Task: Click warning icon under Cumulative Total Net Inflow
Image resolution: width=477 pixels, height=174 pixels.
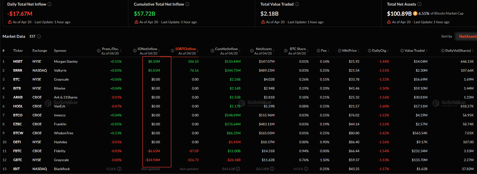Action: pos(136,22)
